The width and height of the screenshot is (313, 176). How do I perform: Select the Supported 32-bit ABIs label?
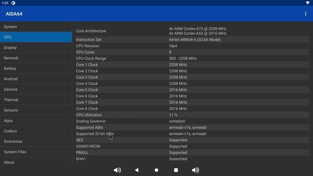pyautogui.click(x=95, y=133)
